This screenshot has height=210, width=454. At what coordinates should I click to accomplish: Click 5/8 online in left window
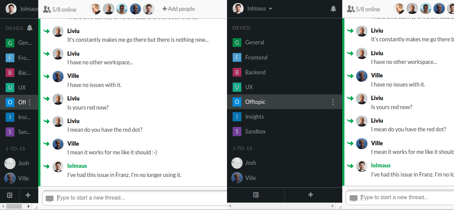(60, 10)
